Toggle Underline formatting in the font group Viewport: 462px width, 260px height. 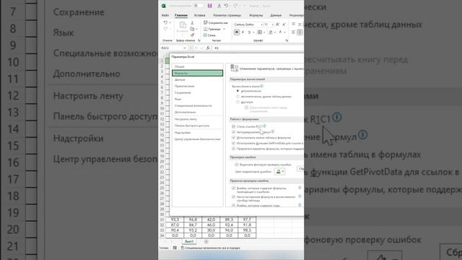click(x=249, y=32)
